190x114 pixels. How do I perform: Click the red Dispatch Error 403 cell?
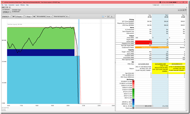143,43
